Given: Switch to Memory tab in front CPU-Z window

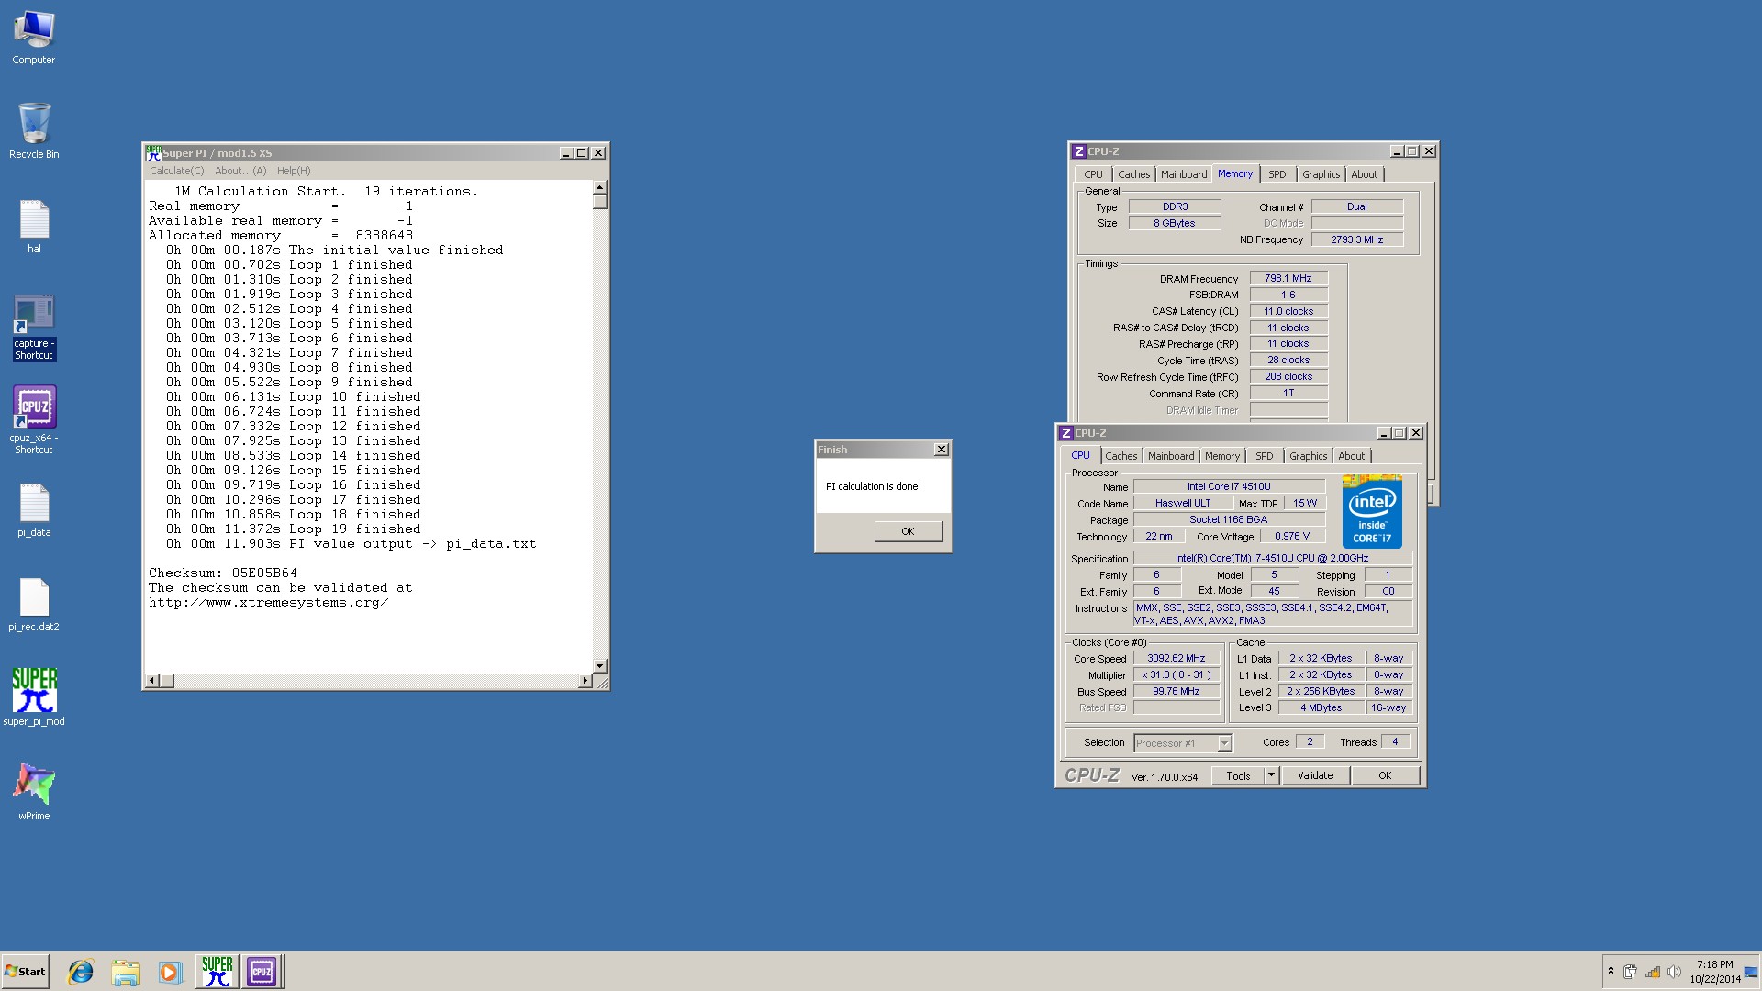Looking at the screenshot, I should click(x=1222, y=456).
